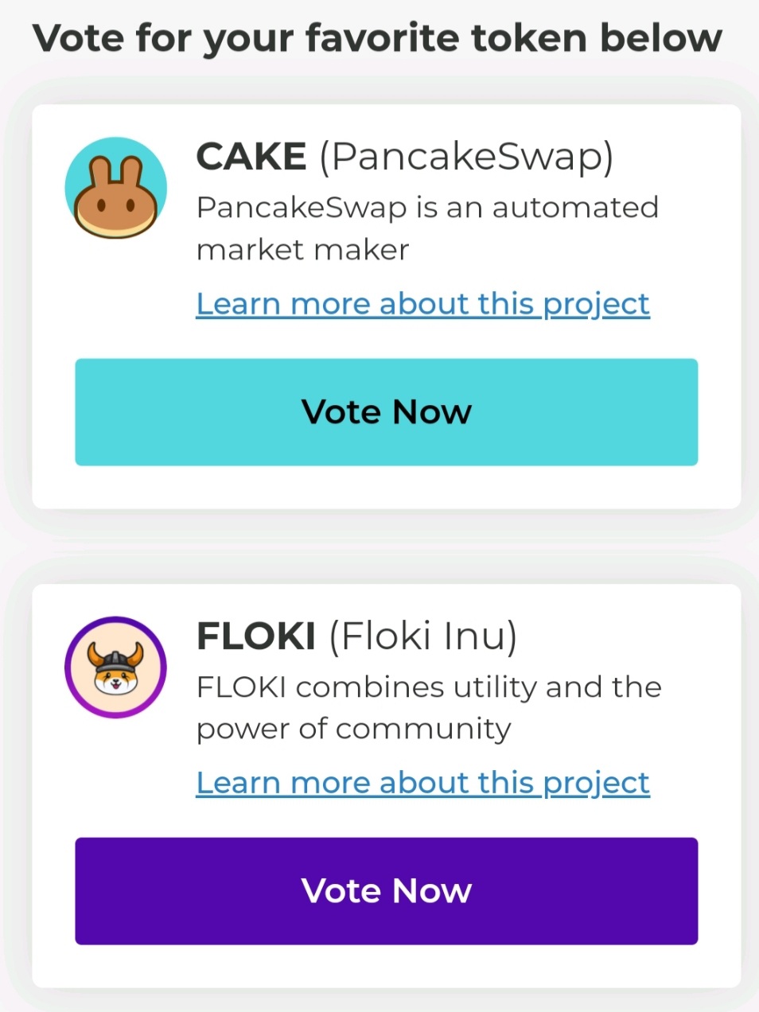Click the Floki Inu viking dog logo
759x1012 pixels.
(x=115, y=668)
